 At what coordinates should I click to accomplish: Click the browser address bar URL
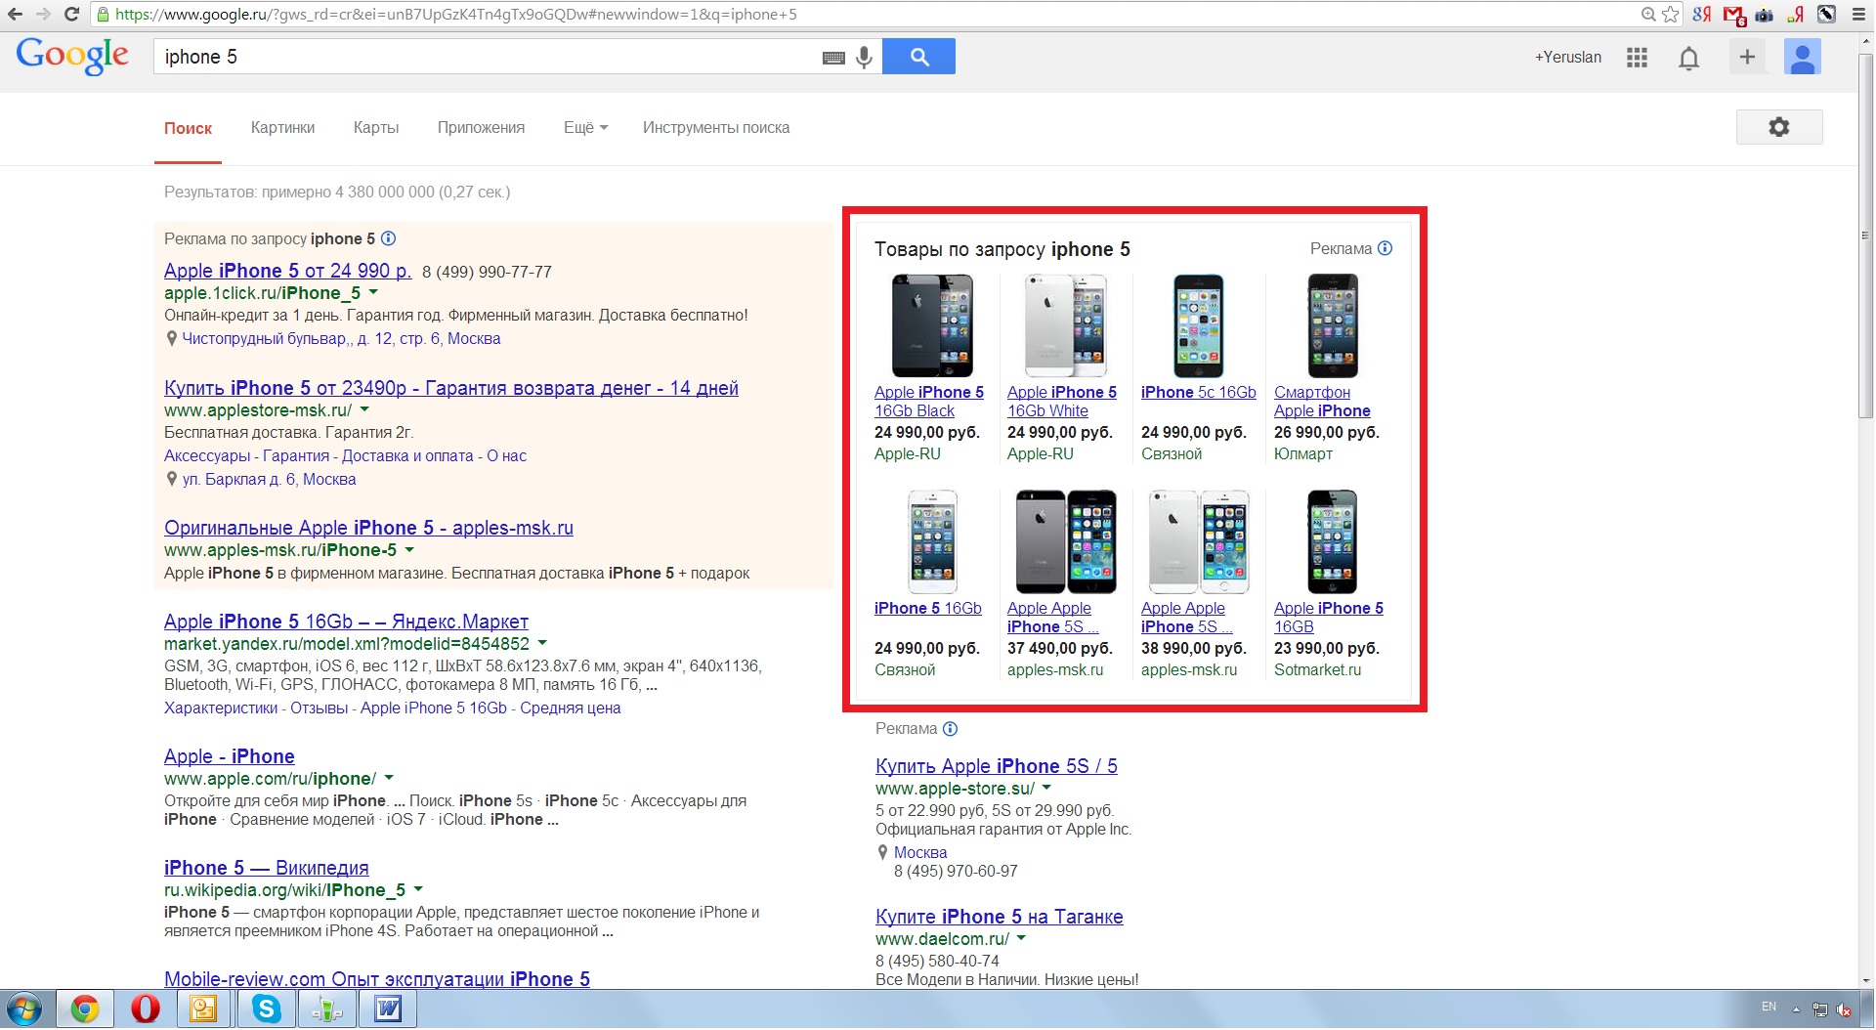(456, 15)
